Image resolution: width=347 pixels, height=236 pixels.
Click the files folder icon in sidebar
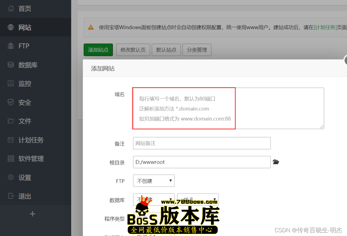tap(11, 121)
